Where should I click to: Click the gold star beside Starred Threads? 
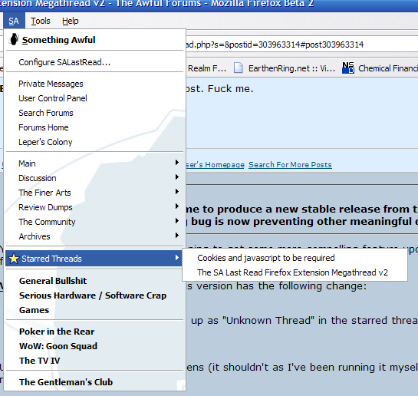(14, 259)
